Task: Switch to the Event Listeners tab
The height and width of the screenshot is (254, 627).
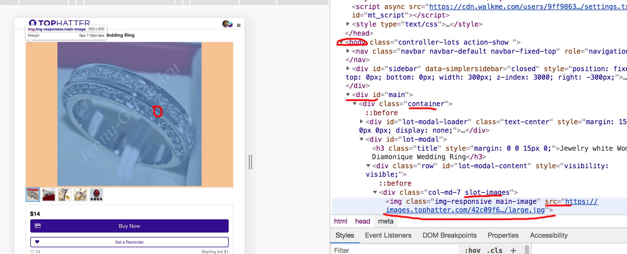Action: [388, 235]
